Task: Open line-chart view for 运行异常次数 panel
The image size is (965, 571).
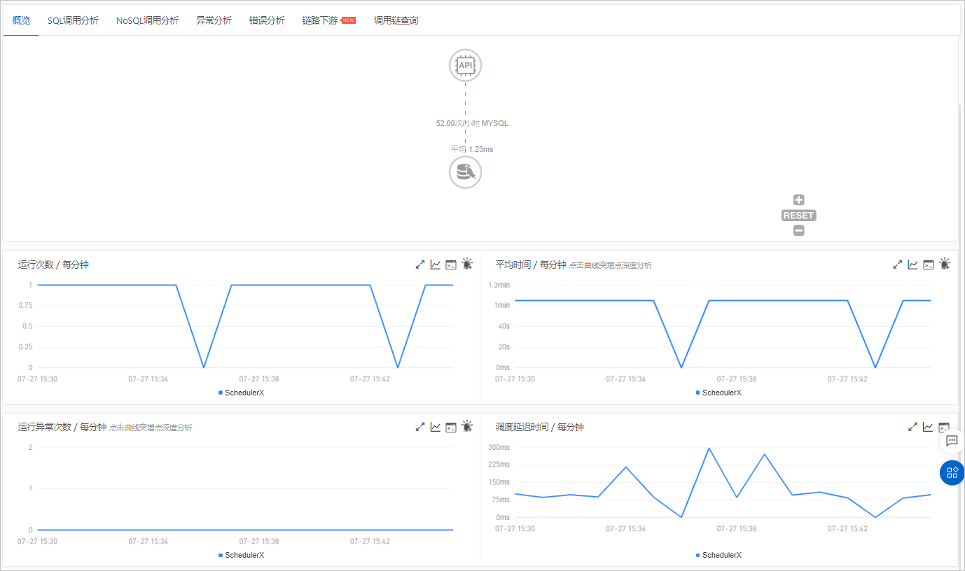Action: tap(436, 427)
